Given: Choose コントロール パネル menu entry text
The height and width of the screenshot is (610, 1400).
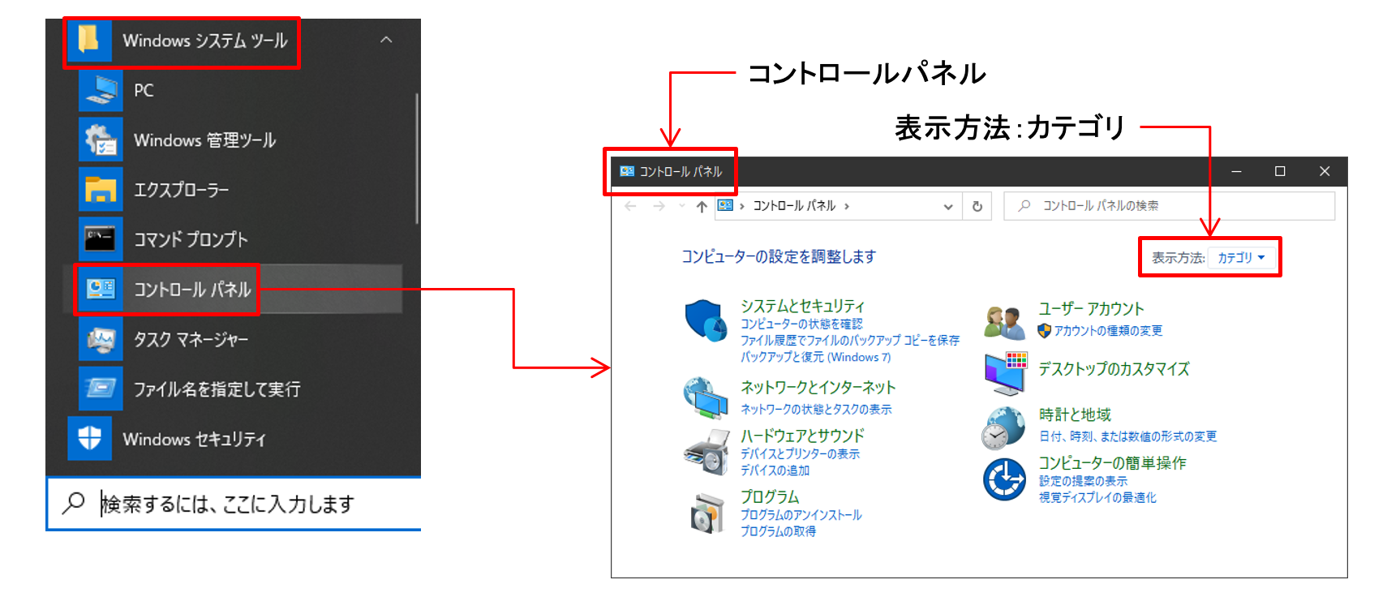Looking at the screenshot, I should (192, 290).
